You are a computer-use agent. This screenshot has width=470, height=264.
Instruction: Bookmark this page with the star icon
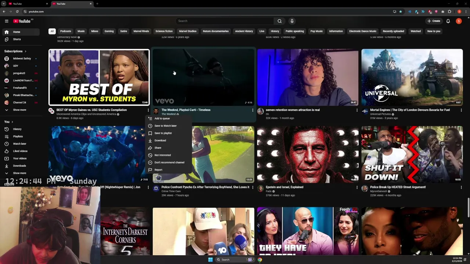(x=401, y=11)
